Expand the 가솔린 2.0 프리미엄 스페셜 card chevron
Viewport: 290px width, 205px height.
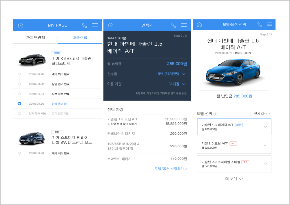(265, 164)
